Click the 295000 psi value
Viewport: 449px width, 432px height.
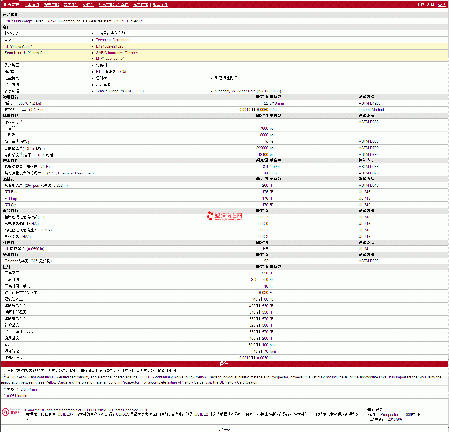click(x=265, y=148)
